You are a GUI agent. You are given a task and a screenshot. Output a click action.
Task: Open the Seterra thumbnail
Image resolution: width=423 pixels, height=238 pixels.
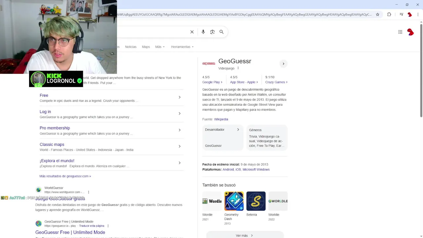256,201
